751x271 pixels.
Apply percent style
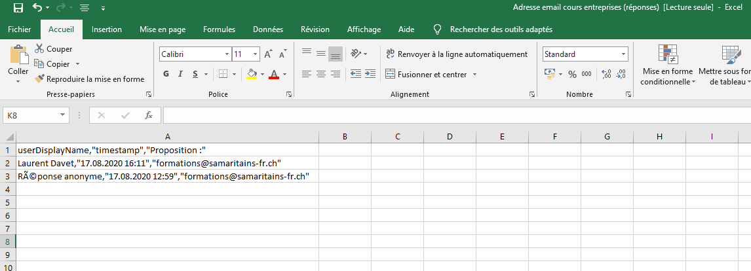pos(572,74)
